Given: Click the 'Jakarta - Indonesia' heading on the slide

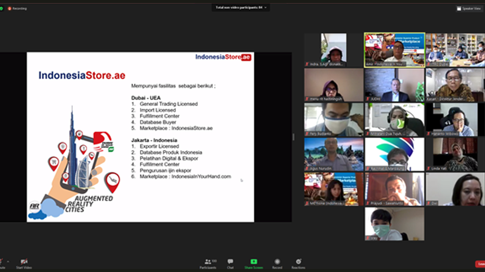Looking at the screenshot, I should (x=154, y=140).
